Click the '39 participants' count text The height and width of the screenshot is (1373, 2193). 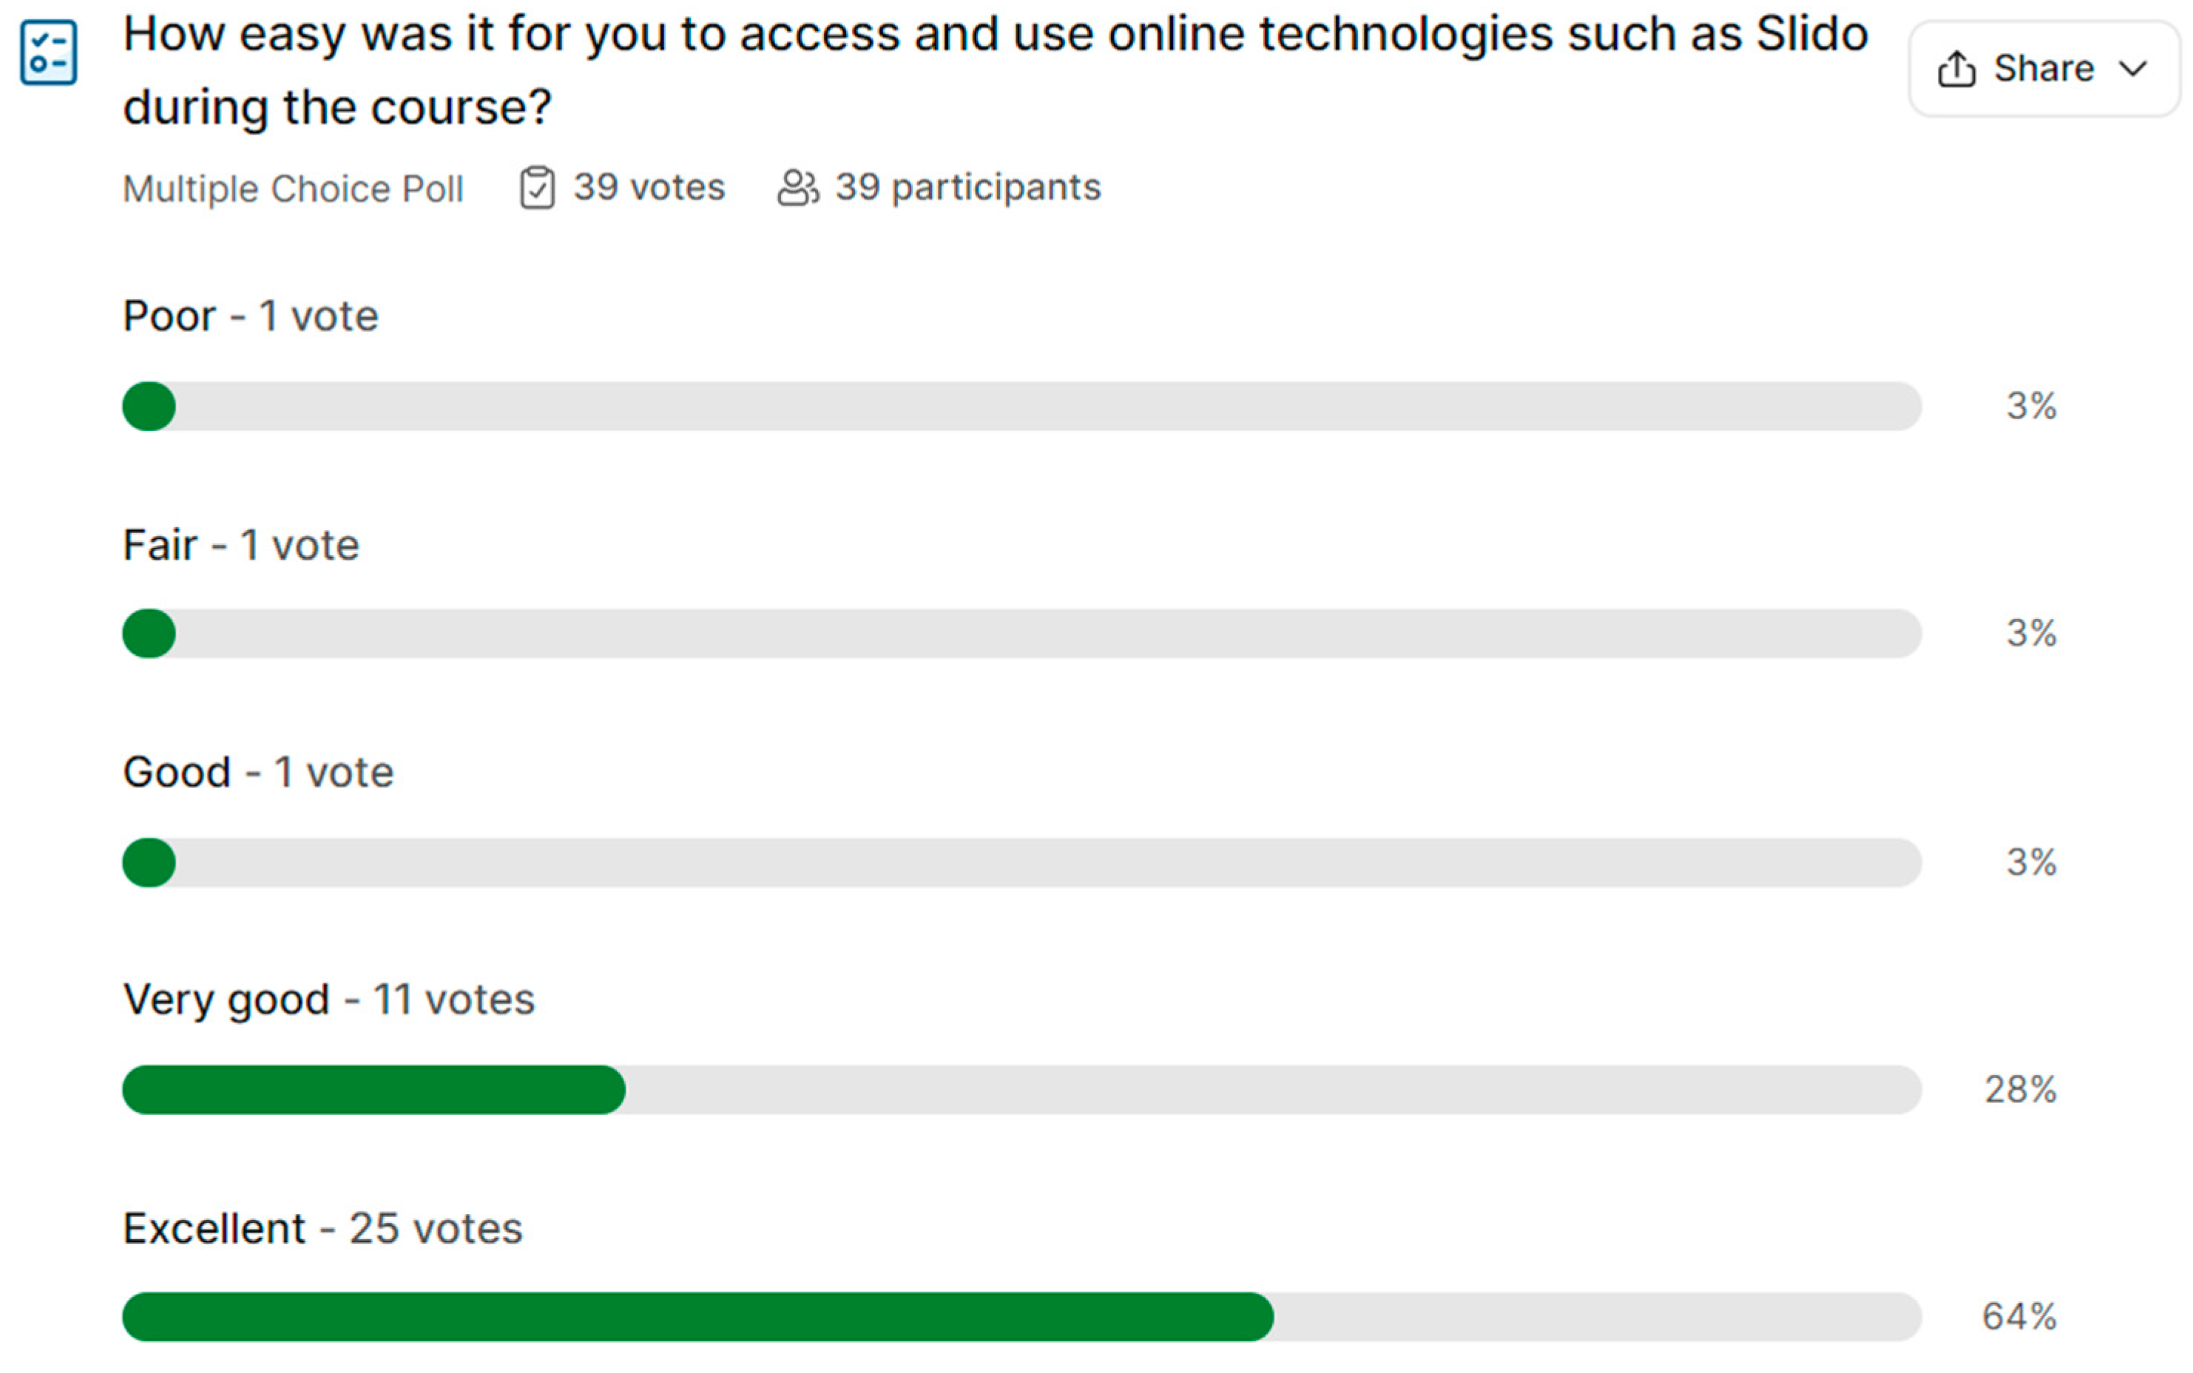[967, 187]
